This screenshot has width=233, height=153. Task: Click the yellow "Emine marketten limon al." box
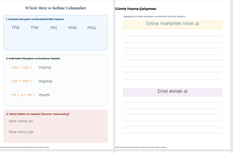pyautogui.click(x=173, y=24)
